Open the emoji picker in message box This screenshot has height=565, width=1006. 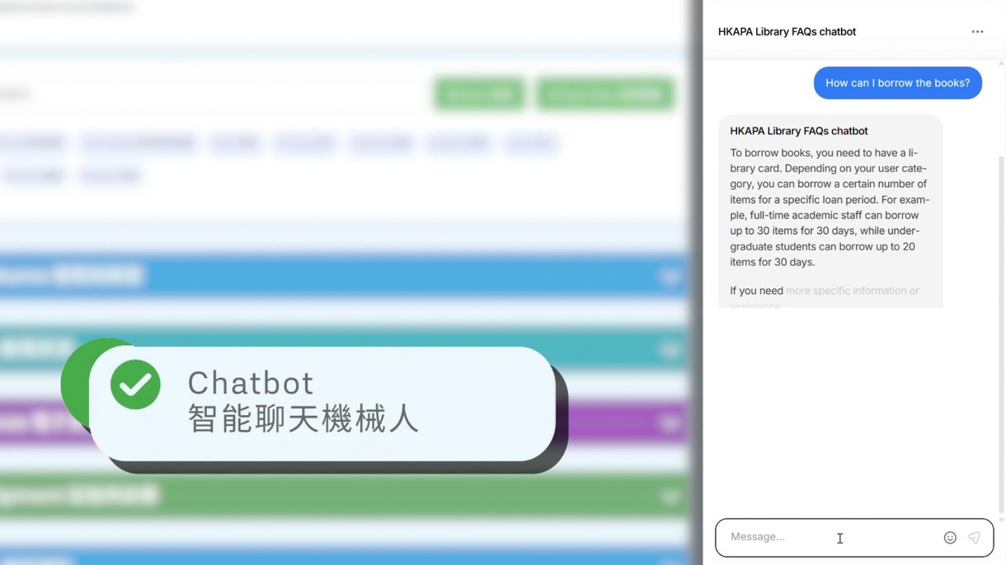pos(950,538)
